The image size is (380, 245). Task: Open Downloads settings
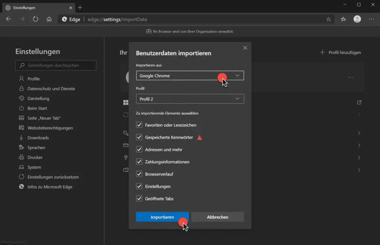click(x=38, y=138)
